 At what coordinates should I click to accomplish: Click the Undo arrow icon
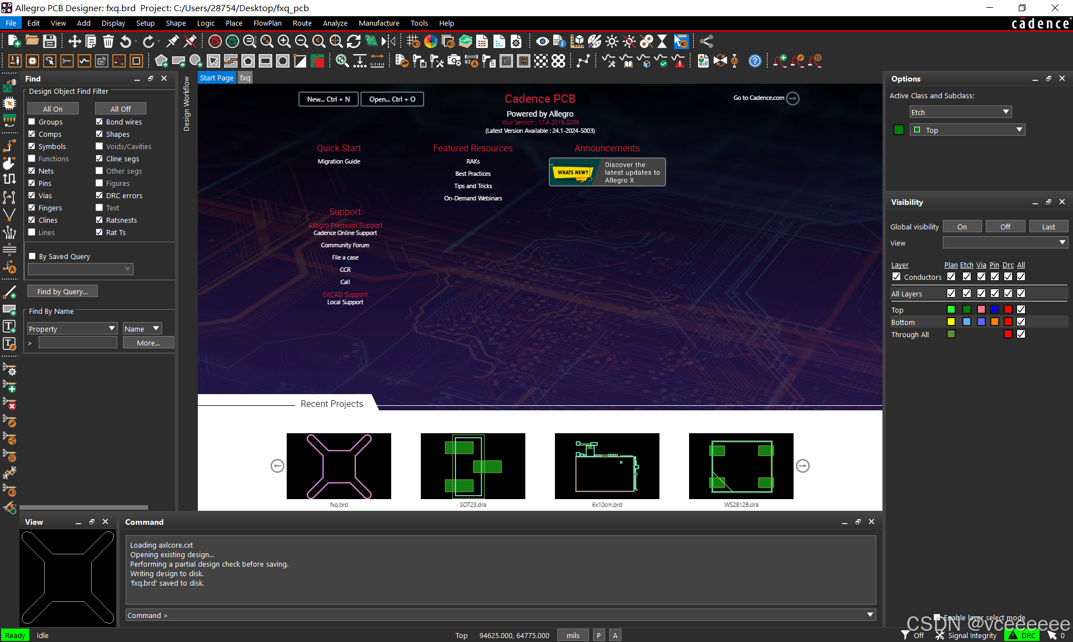coord(126,41)
